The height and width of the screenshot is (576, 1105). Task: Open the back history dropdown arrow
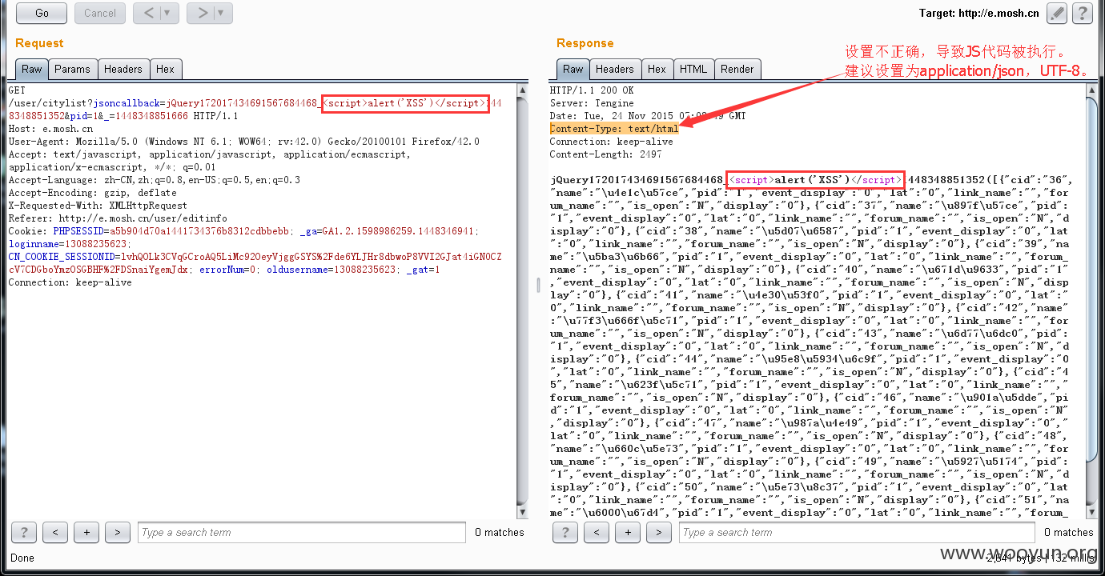169,13
